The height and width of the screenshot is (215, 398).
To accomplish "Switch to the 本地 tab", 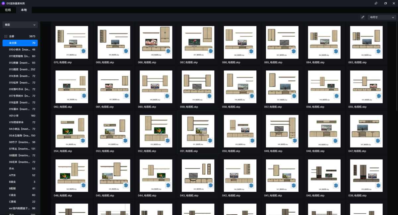I will click(24, 10).
